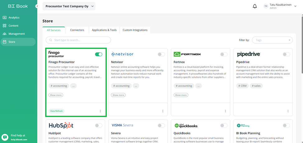Viewport: 303px width, 143px height.
Task: Click the Finago Procountor logo
Action: (56, 54)
